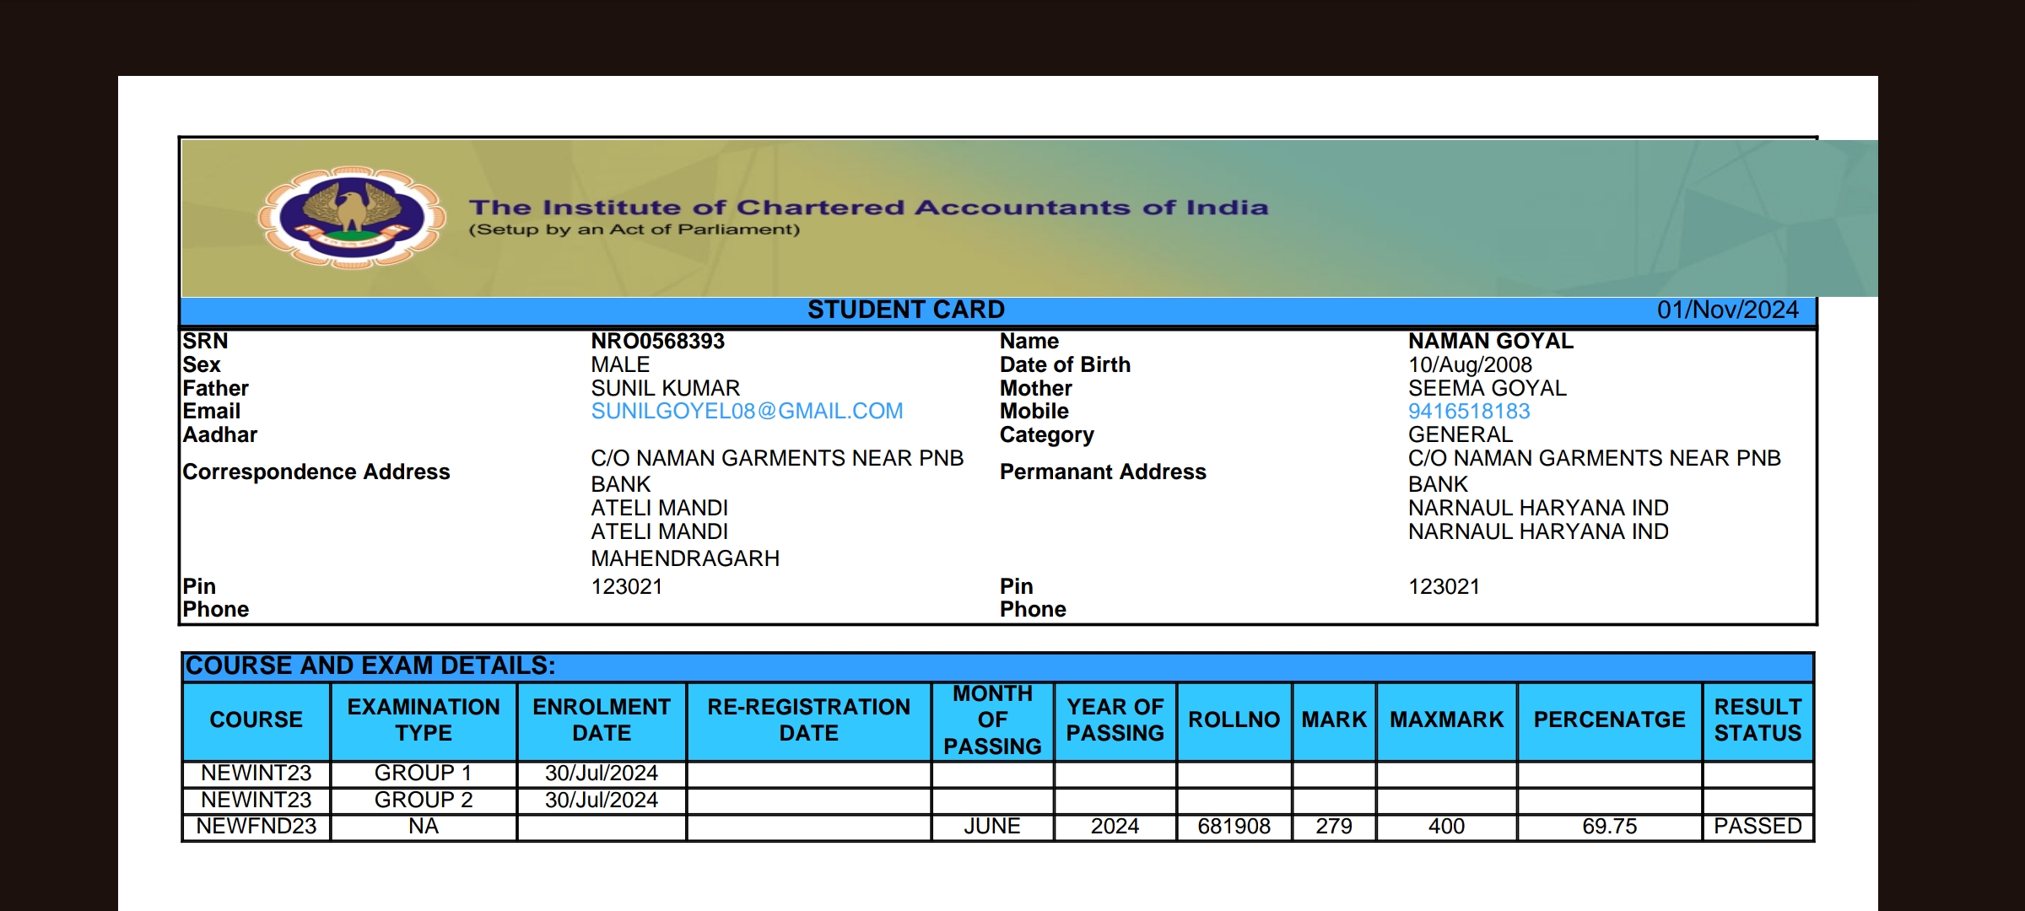Click the EXAMINATION TYPE column header
Screen dimensions: 2025x911
[424, 720]
